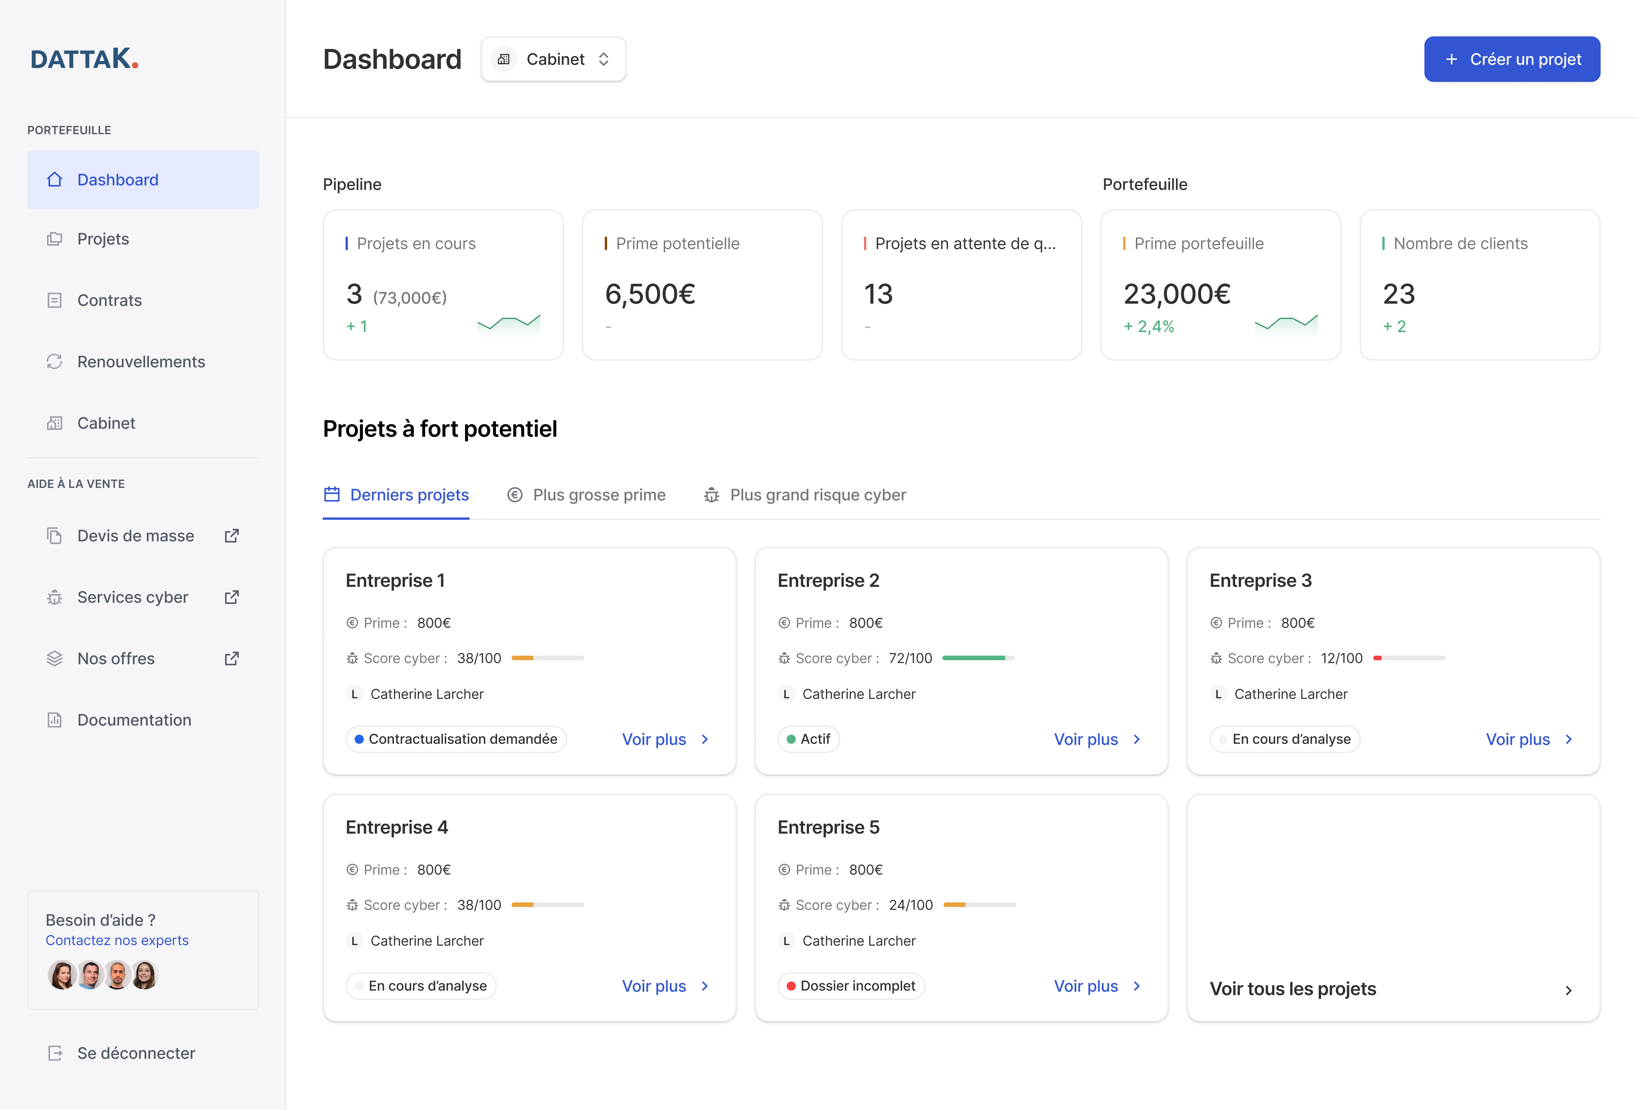Click the Créer un projet button
Viewport: 1637px width, 1110px height.
point(1512,59)
